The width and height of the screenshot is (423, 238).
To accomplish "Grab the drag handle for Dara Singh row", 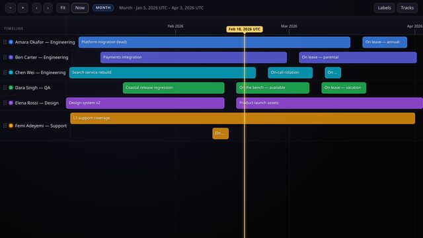I will click(x=5, y=88).
